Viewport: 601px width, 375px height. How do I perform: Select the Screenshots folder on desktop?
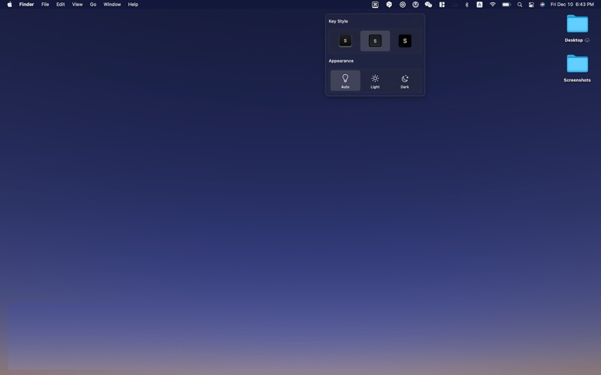coord(577,65)
